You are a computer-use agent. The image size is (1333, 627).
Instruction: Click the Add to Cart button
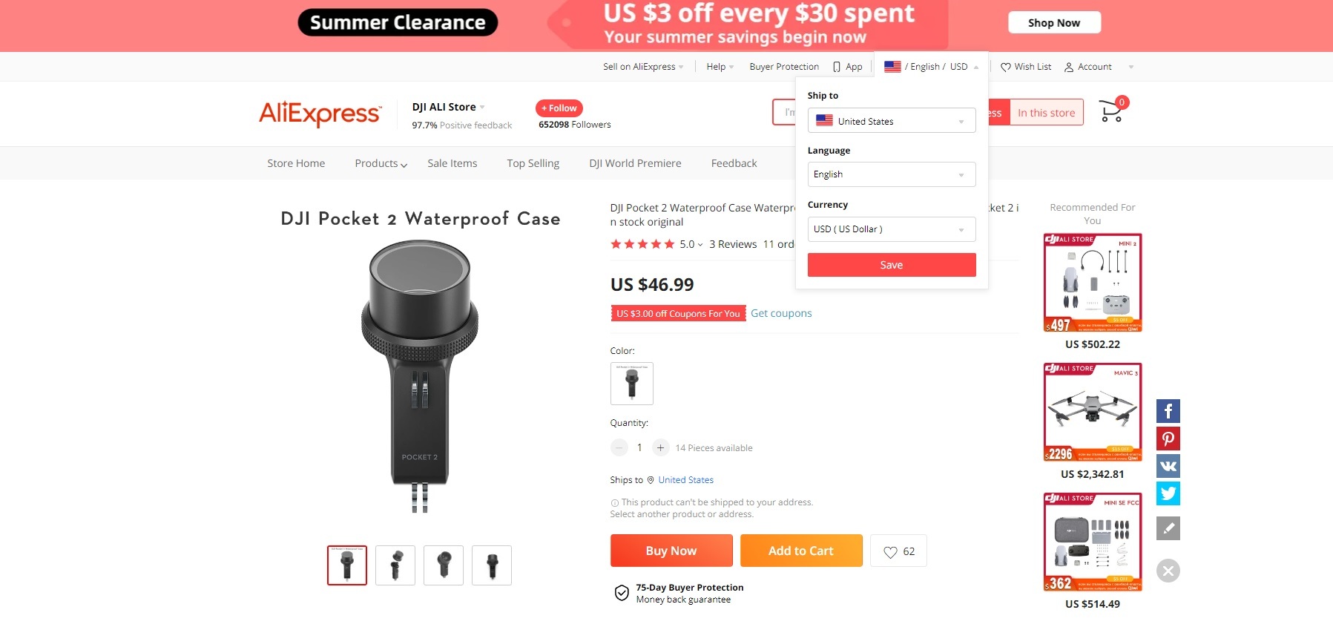[801, 551]
